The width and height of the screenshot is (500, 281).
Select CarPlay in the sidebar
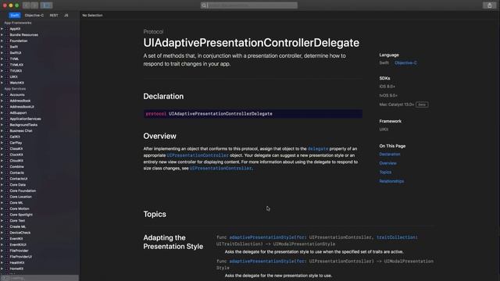[x=16, y=143]
